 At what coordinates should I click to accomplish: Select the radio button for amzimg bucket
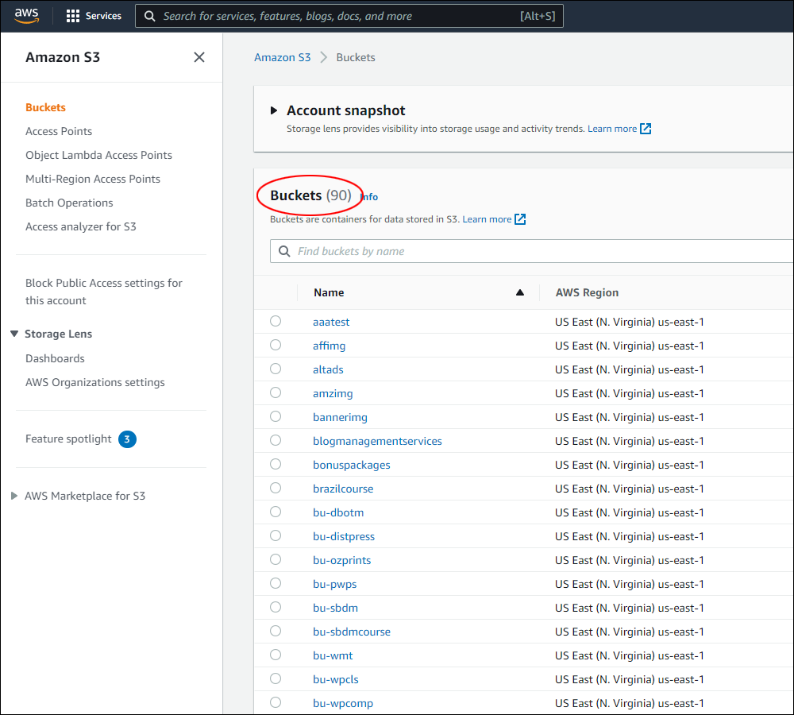[x=276, y=392]
